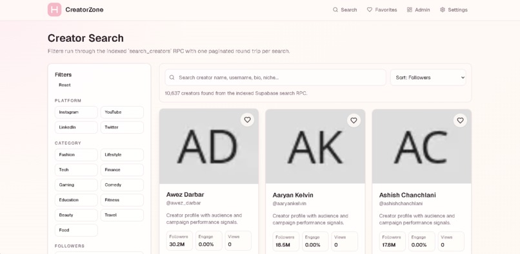Viewport: 520px width, 254px height.
Task: Reset all filters
Action: 65,85
